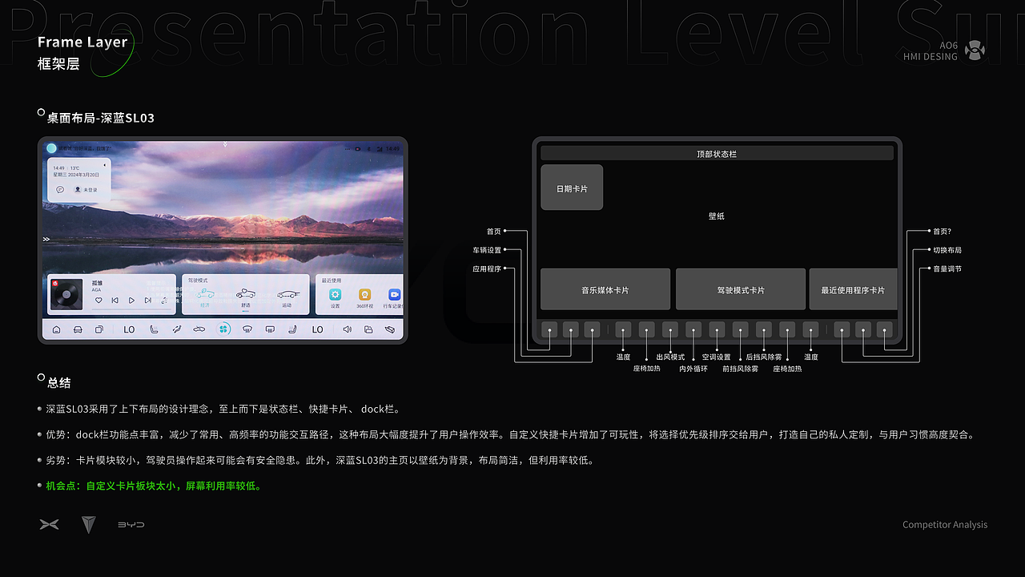The height and width of the screenshot is (577, 1025).
Task: Click the 内外循环 annotation label
Action: tap(693, 369)
